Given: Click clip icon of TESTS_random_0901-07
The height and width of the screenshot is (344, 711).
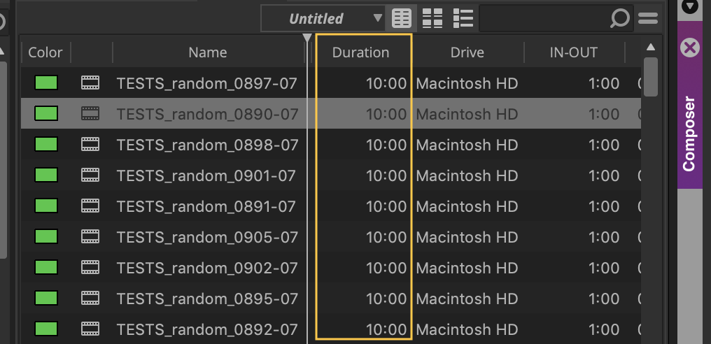Looking at the screenshot, I should click(90, 175).
